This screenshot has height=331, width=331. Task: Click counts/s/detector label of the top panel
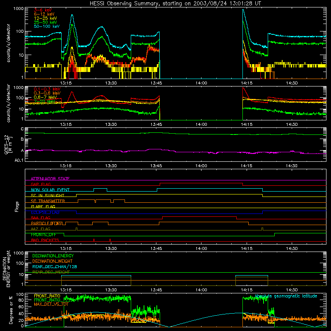coord(8,43)
